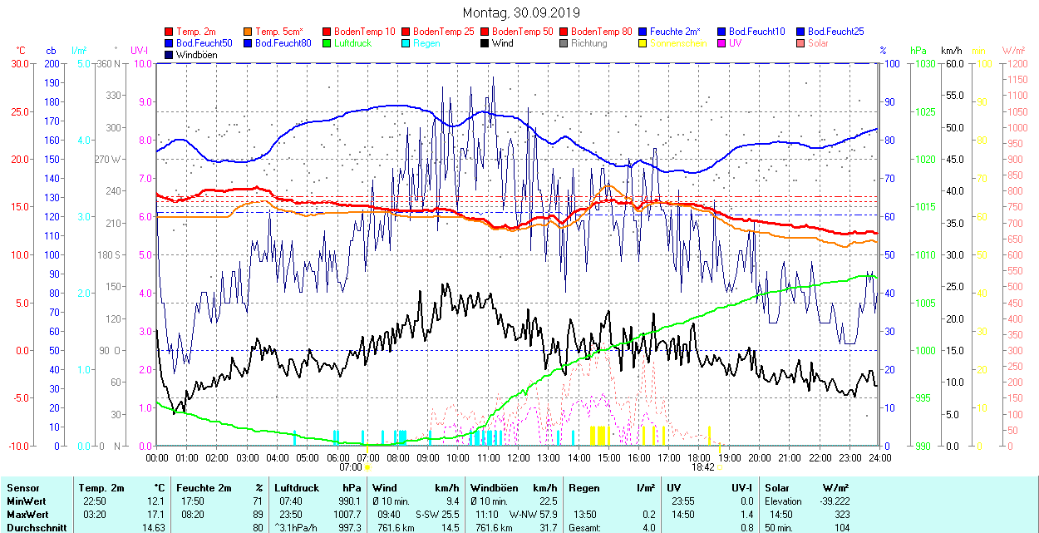Click the Sensor header in the data table

pyautogui.click(x=22, y=488)
